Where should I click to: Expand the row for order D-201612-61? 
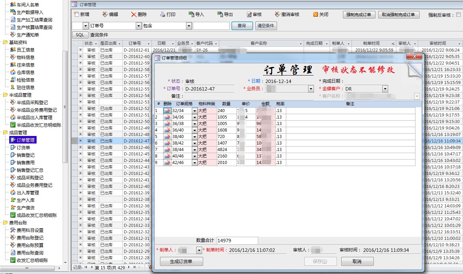pyautogui.click(x=80, y=50)
